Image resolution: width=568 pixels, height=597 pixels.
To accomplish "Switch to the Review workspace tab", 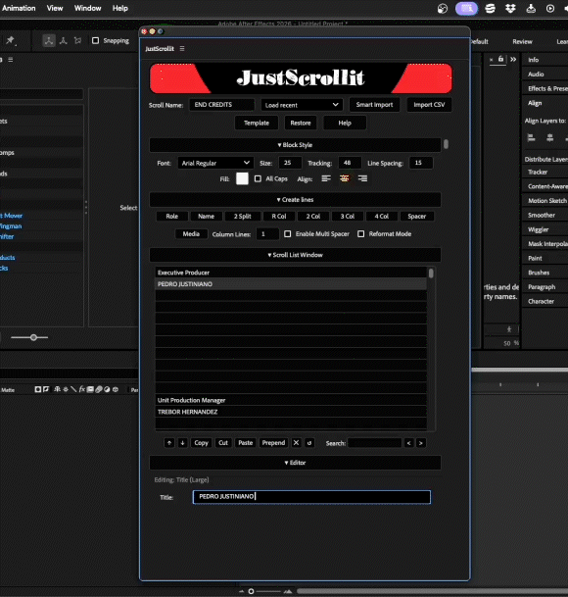I will pos(522,41).
